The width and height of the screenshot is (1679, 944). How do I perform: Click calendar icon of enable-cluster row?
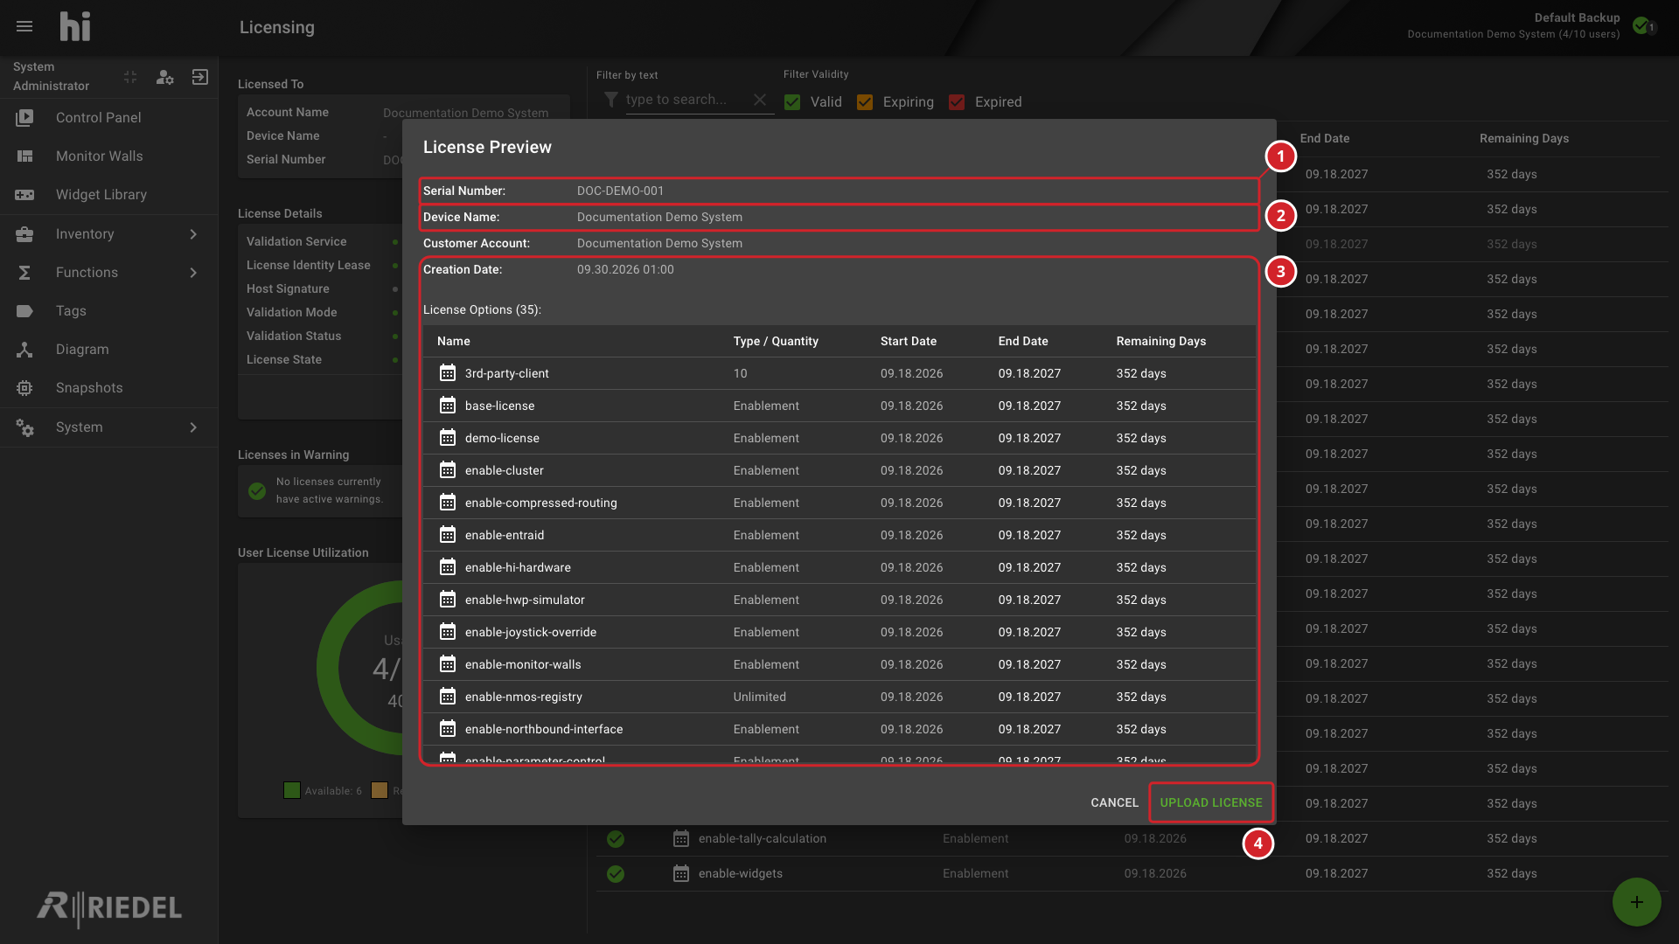[x=448, y=470]
